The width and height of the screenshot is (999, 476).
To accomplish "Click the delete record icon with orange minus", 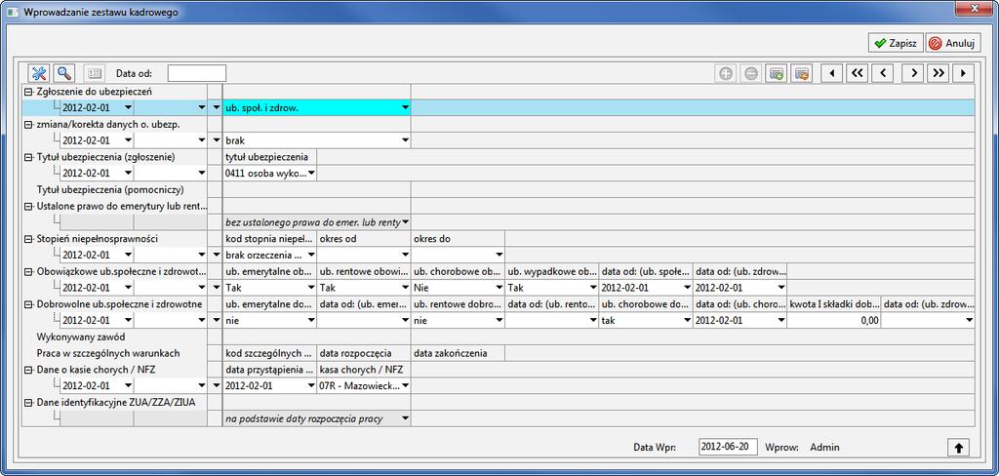I will 802,74.
